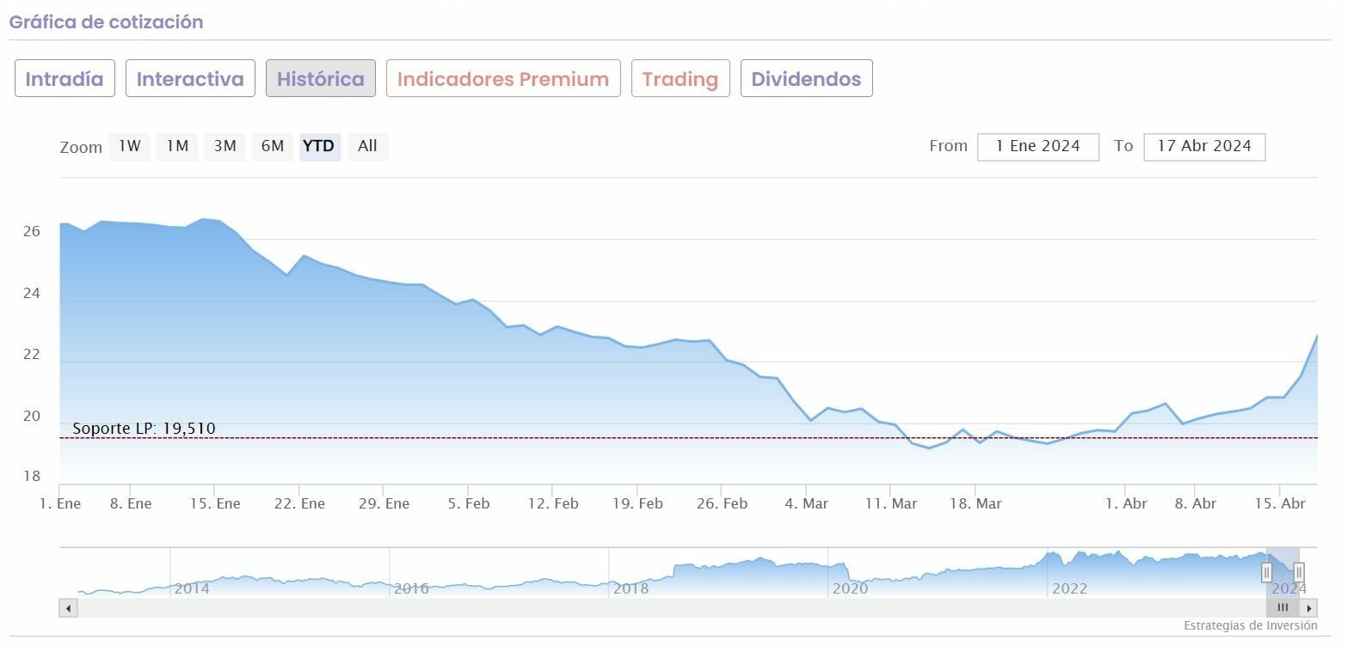1347x652 pixels.
Task: Open Indicadores Premium tab
Action: 503,79
